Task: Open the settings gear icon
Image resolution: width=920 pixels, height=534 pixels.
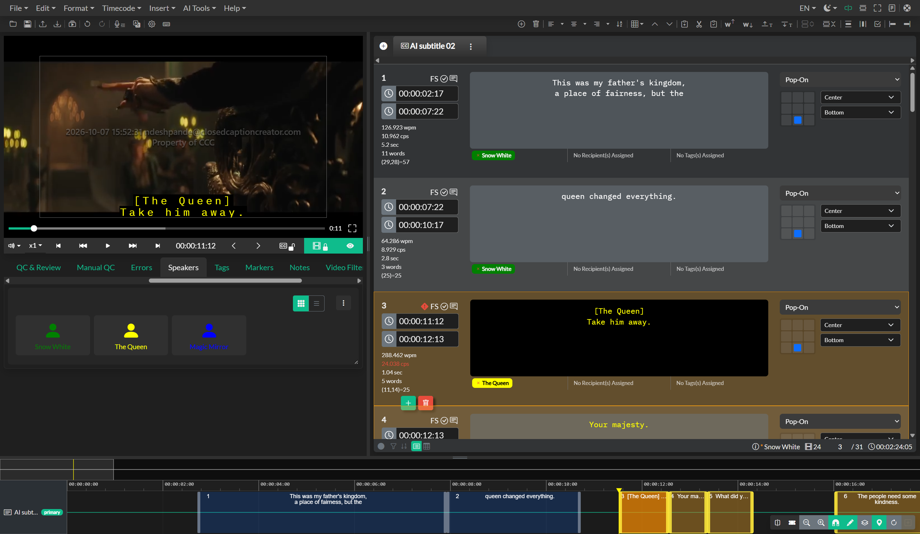Action: (x=152, y=24)
